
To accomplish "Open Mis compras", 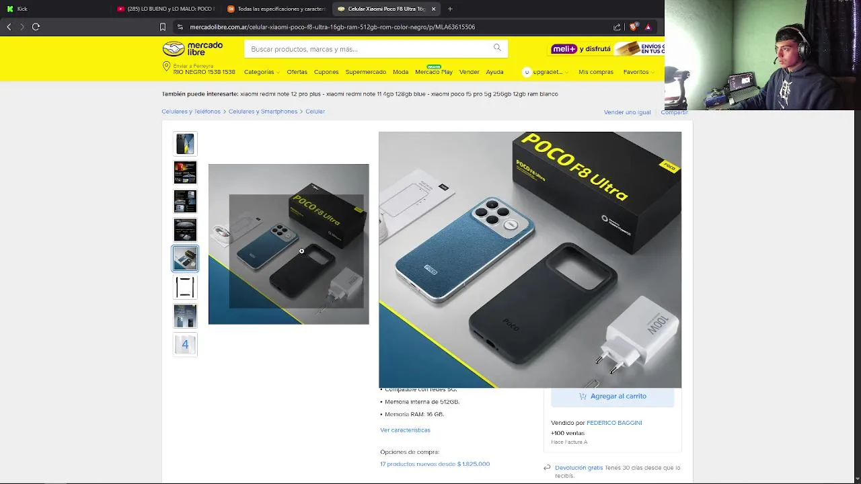I will point(596,72).
